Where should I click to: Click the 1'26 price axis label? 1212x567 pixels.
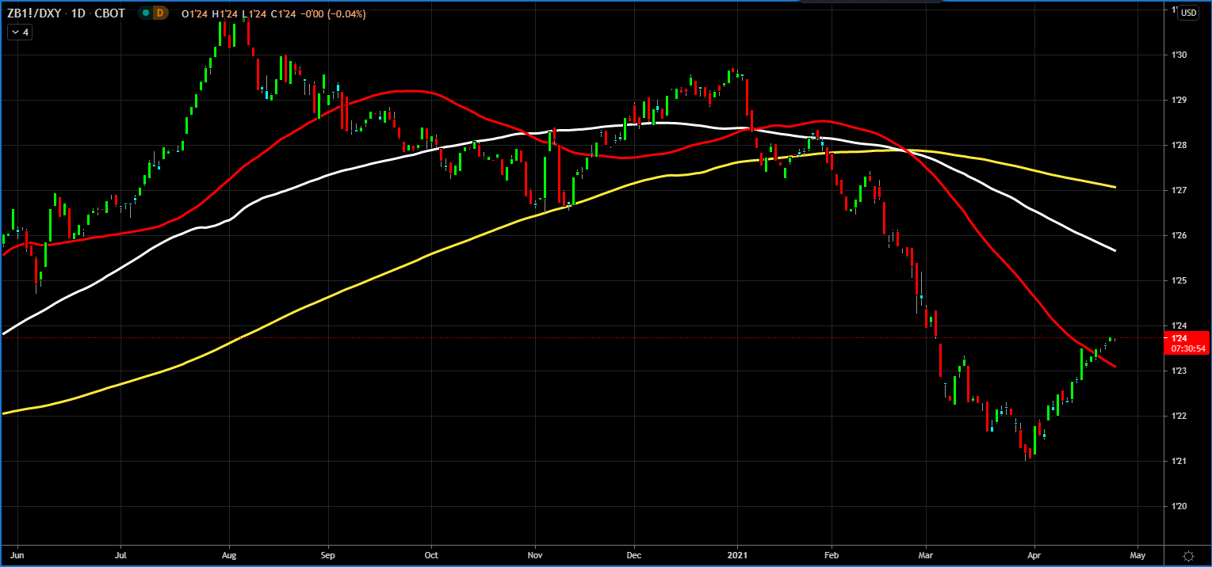click(x=1180, y=235)
